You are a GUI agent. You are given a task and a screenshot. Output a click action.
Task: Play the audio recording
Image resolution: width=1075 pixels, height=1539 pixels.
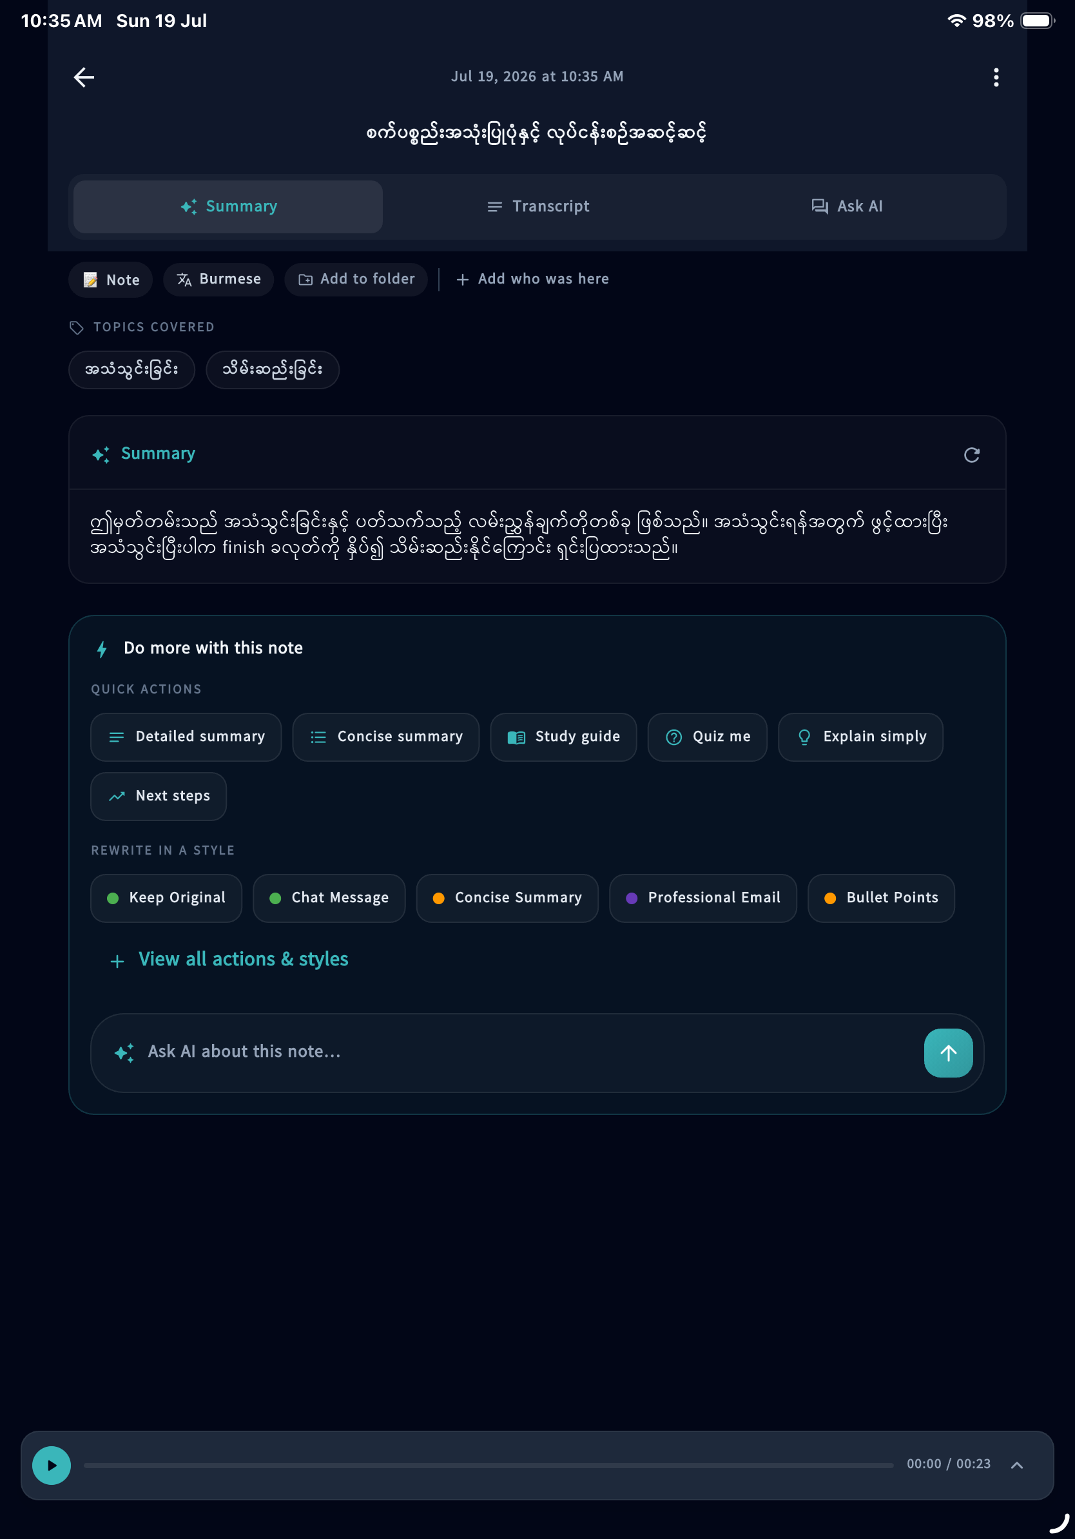point(52,1466)
